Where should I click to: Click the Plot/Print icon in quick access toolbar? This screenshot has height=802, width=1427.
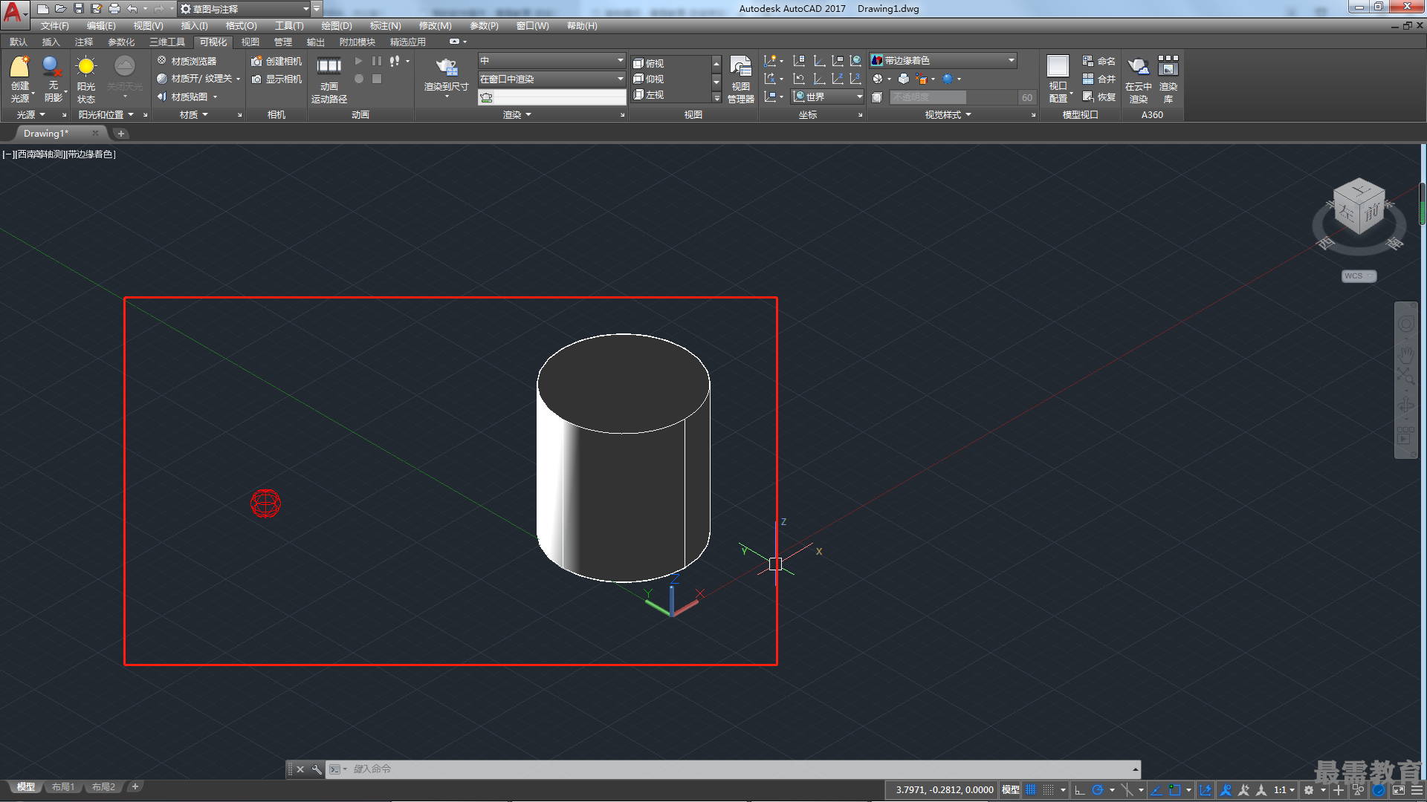click(x=114, y=9)
